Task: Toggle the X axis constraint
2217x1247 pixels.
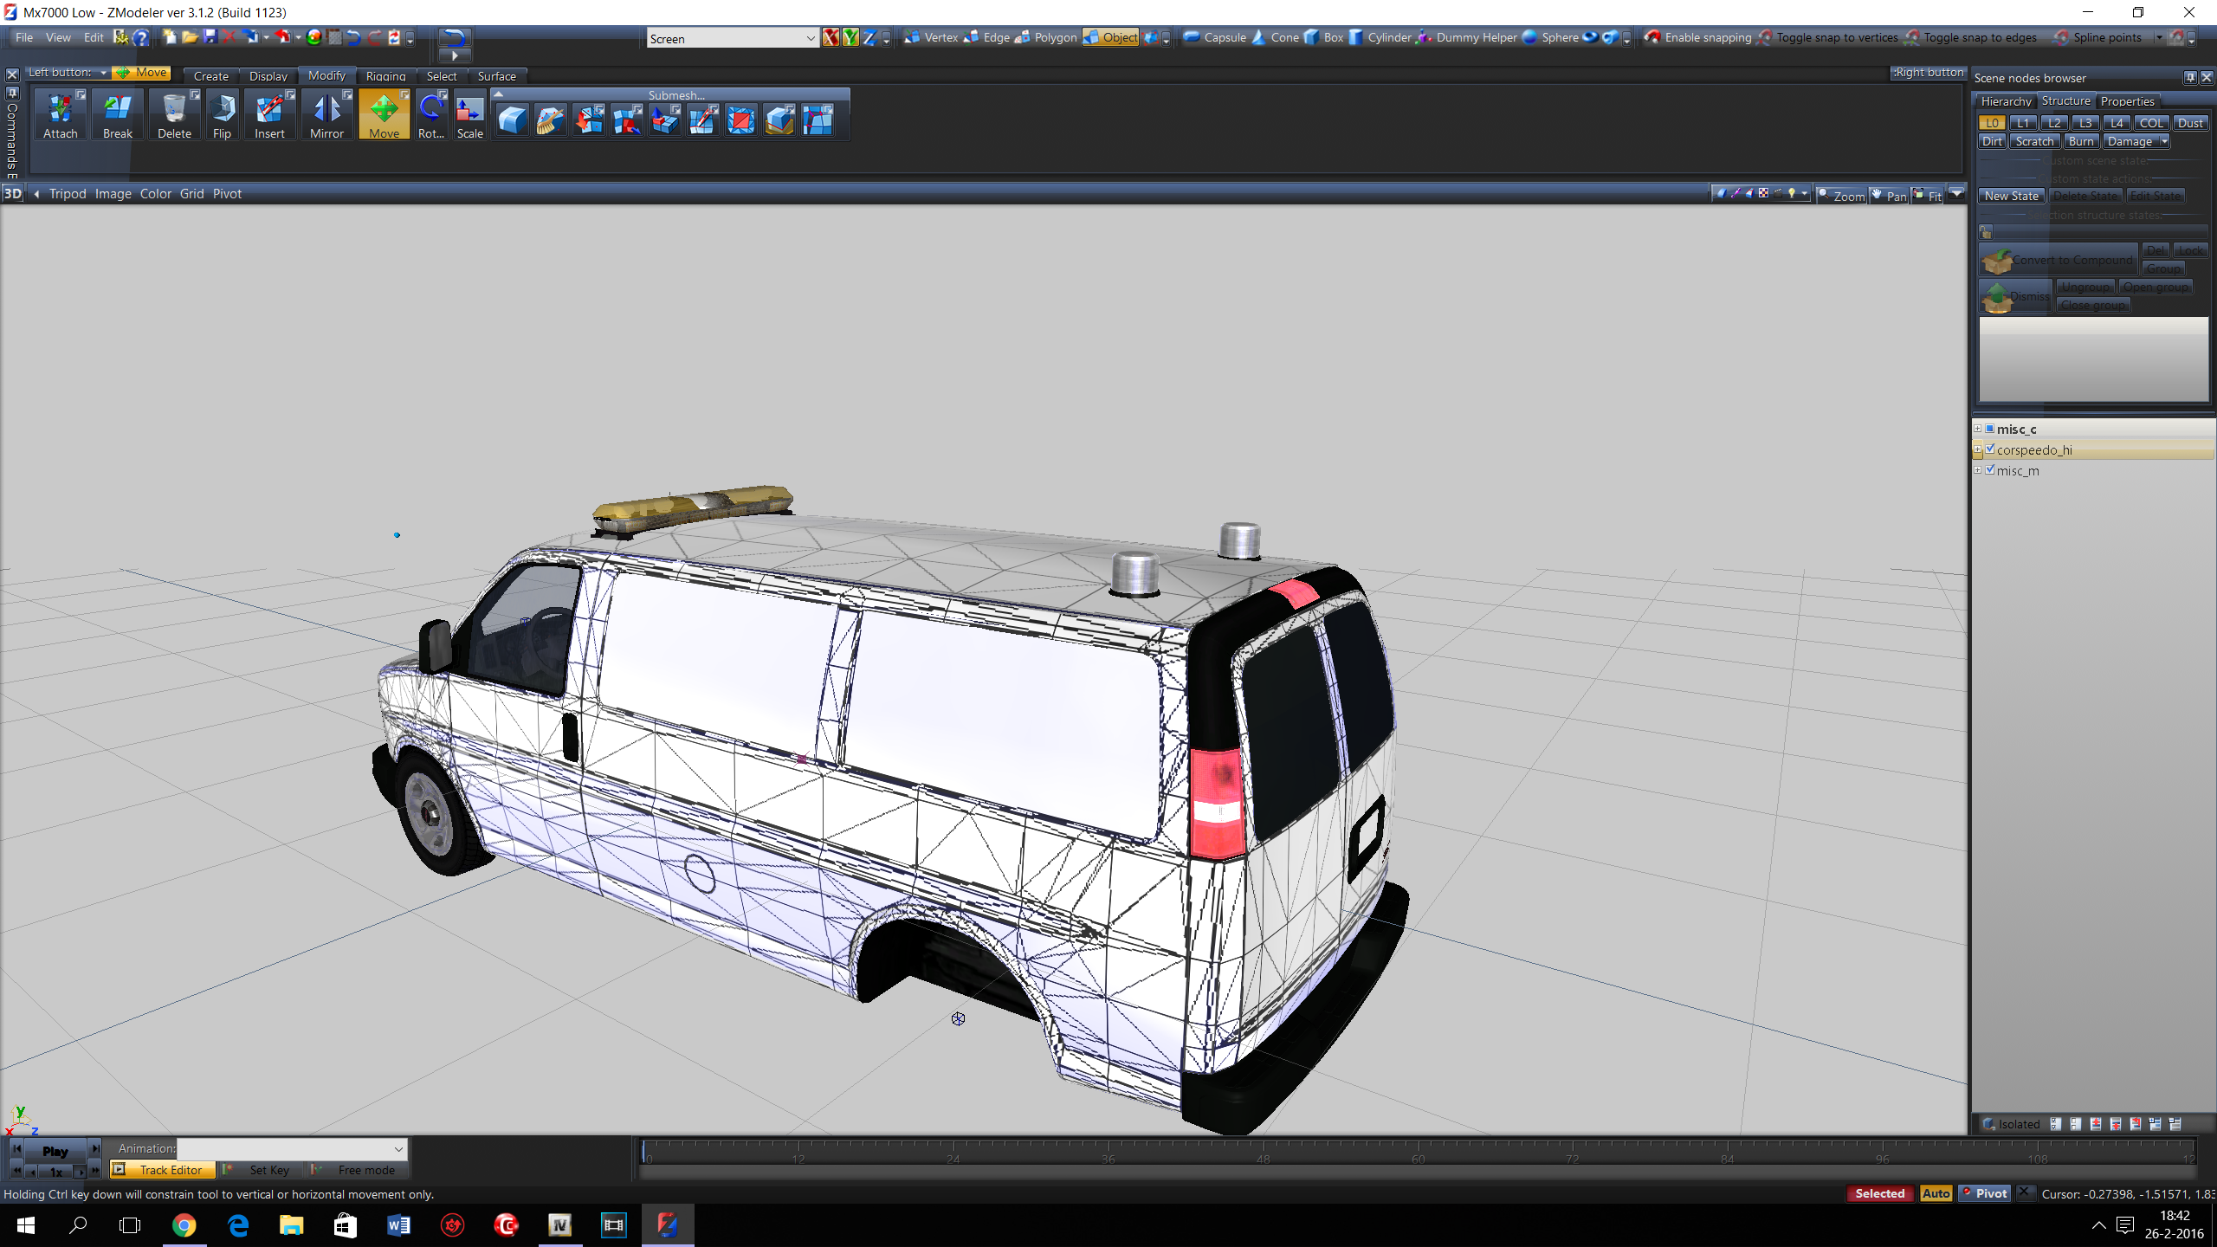Action: click(831, 37)
